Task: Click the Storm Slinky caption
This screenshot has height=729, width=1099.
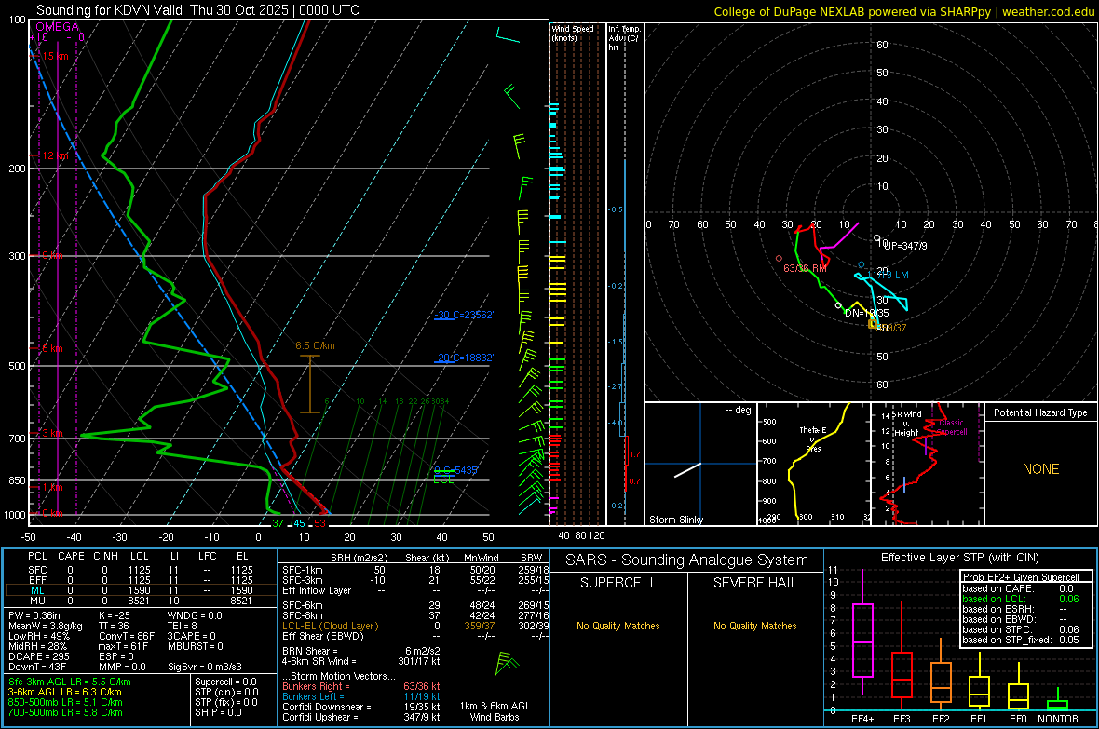Action: 675,520
